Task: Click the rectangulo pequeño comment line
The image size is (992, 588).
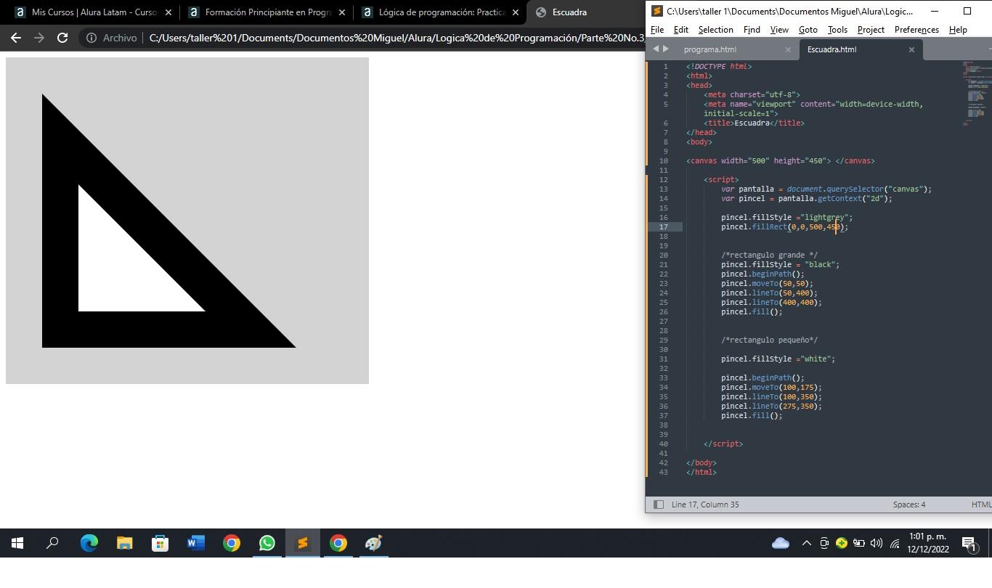Action: click(769, 340)
